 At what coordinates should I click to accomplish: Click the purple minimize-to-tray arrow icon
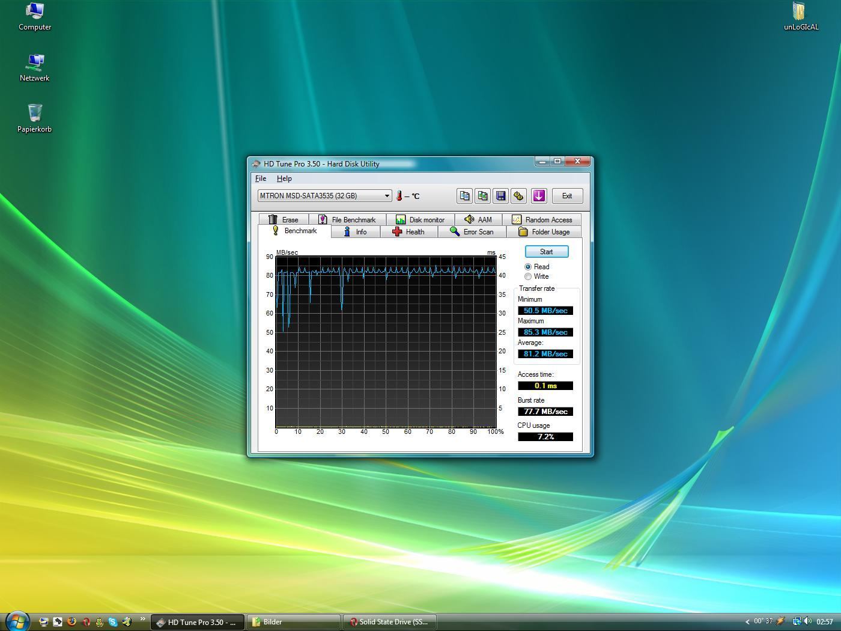point(539,196)
